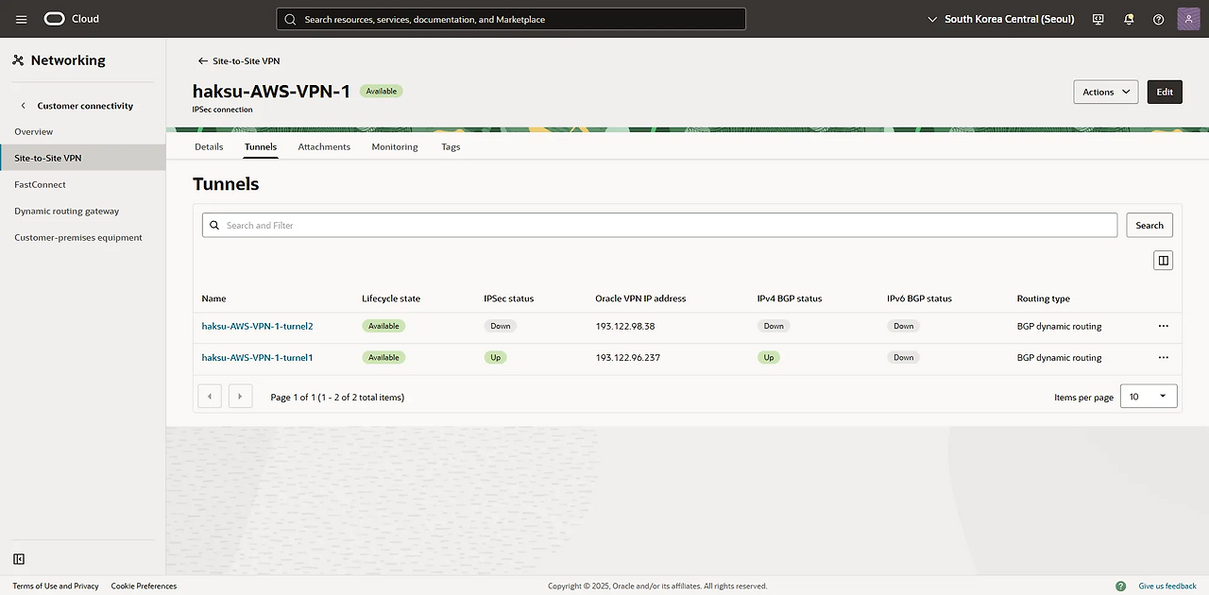Open the Items per page dropdown
This screenshot has width=1209, height=595.
point(1148,397)
